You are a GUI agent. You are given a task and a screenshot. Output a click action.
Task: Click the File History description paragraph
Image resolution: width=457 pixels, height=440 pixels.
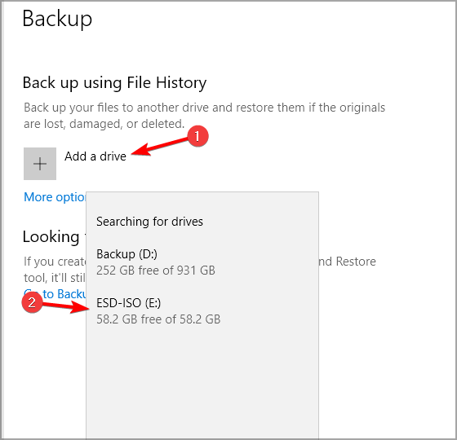[204, 116]
